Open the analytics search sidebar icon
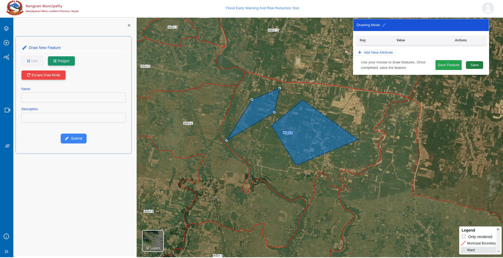The height and width of the screenshot is (258, 503). tap(6, 57)
